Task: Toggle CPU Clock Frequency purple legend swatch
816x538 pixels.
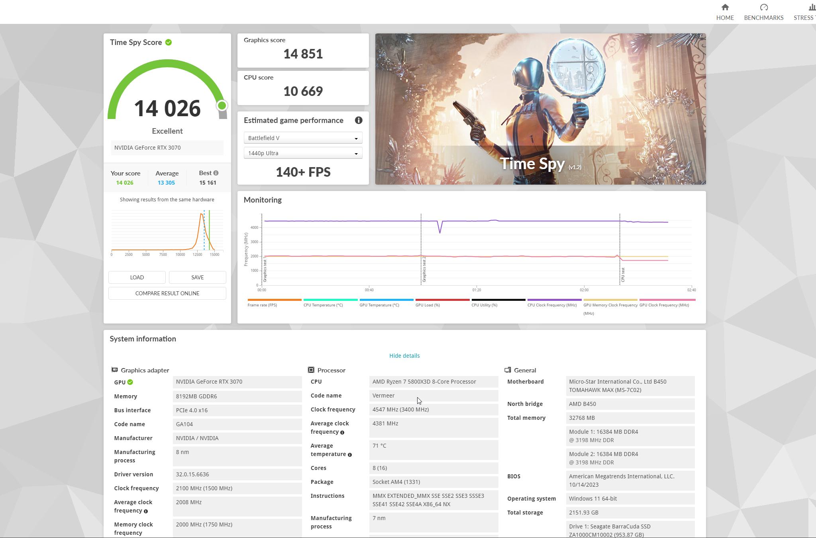Action: [x=554, y=300]
